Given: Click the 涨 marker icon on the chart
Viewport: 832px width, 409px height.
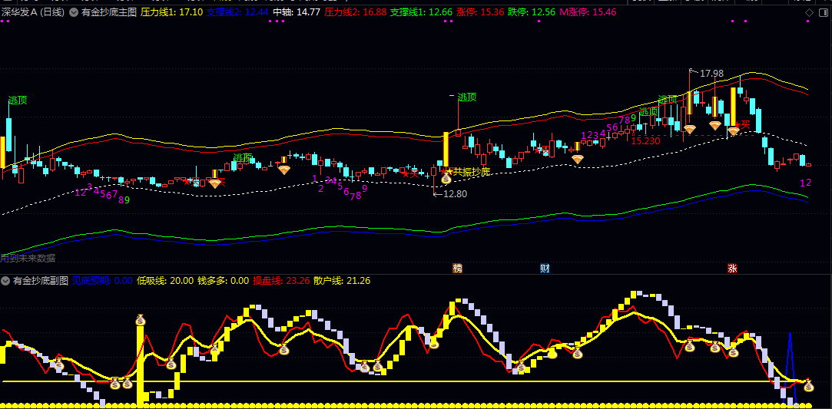Looking at the screenshot, I should coord(732,268).
